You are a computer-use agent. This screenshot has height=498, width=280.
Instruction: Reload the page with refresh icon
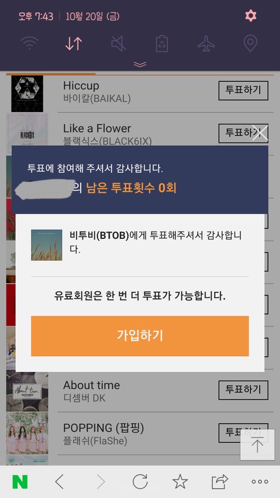click(x=140, y=482)
